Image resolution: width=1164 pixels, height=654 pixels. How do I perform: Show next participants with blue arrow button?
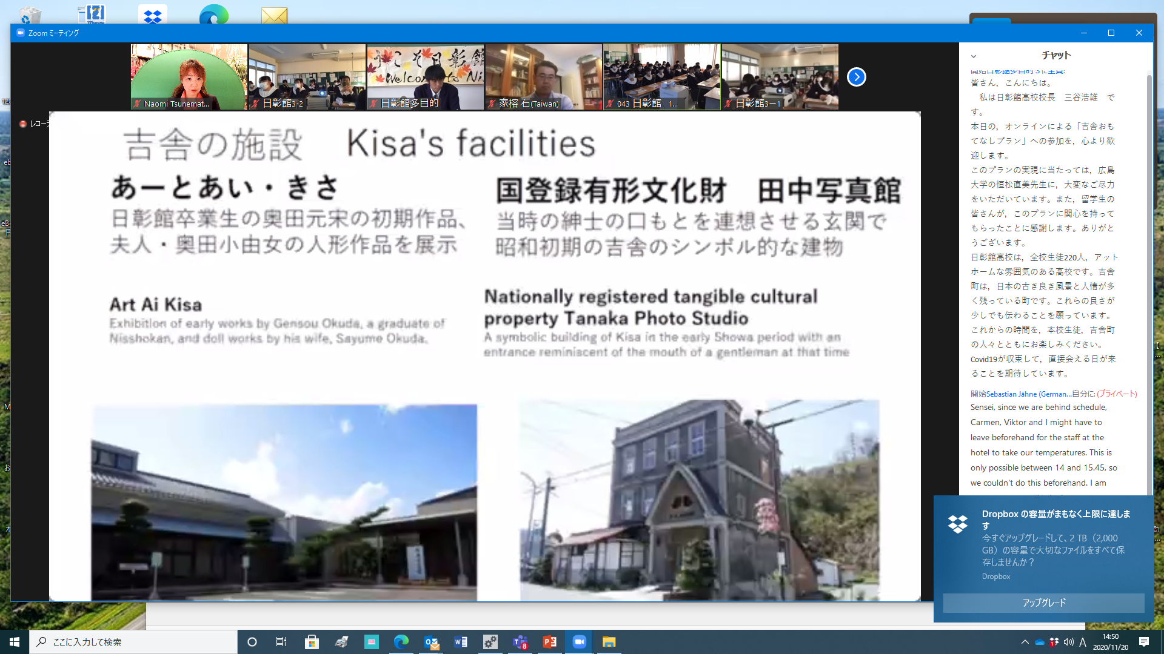click(856, 77)
